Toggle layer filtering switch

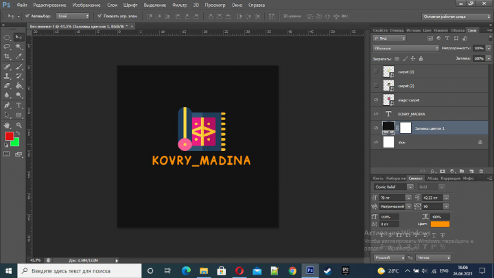coord(490,38)
